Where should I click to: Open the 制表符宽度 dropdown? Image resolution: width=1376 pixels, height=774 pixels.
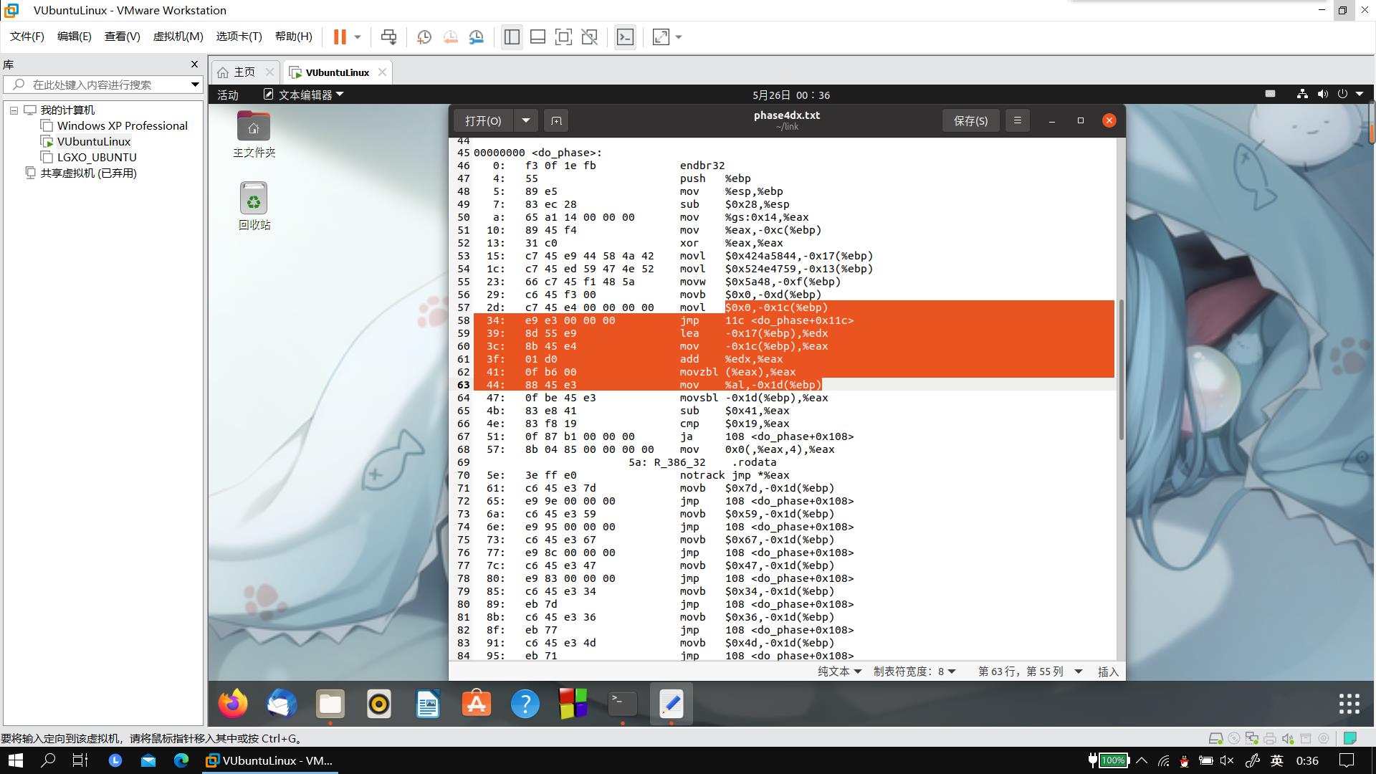click(914, 672)
